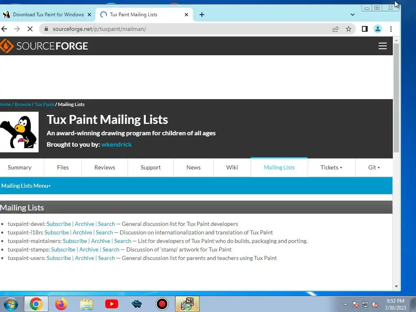This screenshot has height=312, width=416.
Task: Open the tuxpaint-stamps Archive
Action: click(89, 249)
